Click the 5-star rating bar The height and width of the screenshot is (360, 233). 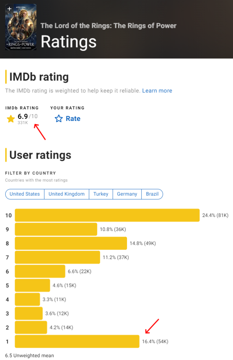pyautogui.click(x=32, y=285)
